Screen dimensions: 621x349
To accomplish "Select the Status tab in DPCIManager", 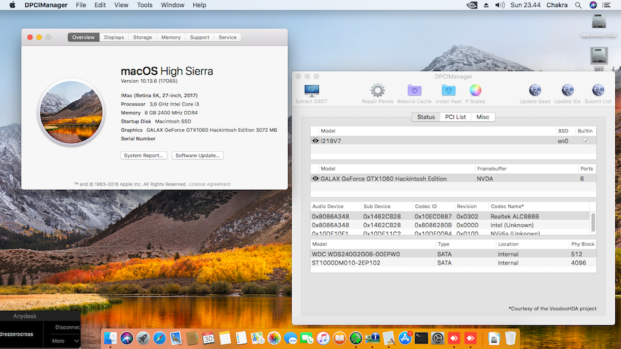I will coord(426,117).
